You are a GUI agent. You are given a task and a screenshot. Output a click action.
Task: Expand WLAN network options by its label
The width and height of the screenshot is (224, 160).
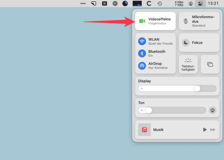click(153, 39)
